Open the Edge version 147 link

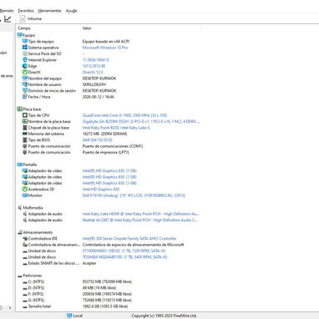coord(94,66)
